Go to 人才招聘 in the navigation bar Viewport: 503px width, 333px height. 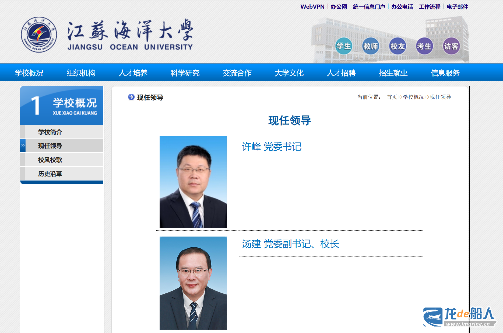click(341, 73)
